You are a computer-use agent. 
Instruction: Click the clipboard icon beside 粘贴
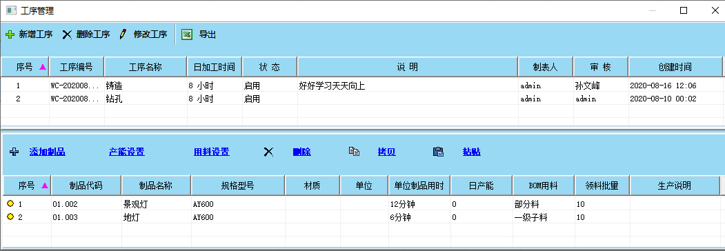click(438, 152)
